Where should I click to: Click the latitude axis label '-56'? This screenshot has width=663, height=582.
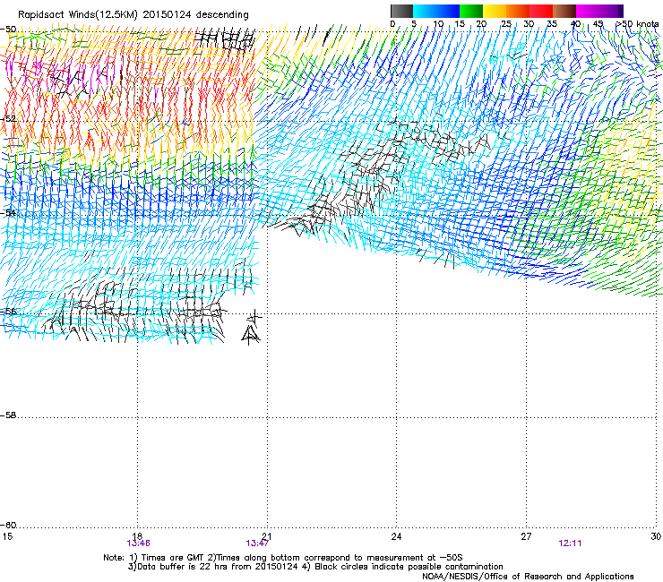point(8,311)
